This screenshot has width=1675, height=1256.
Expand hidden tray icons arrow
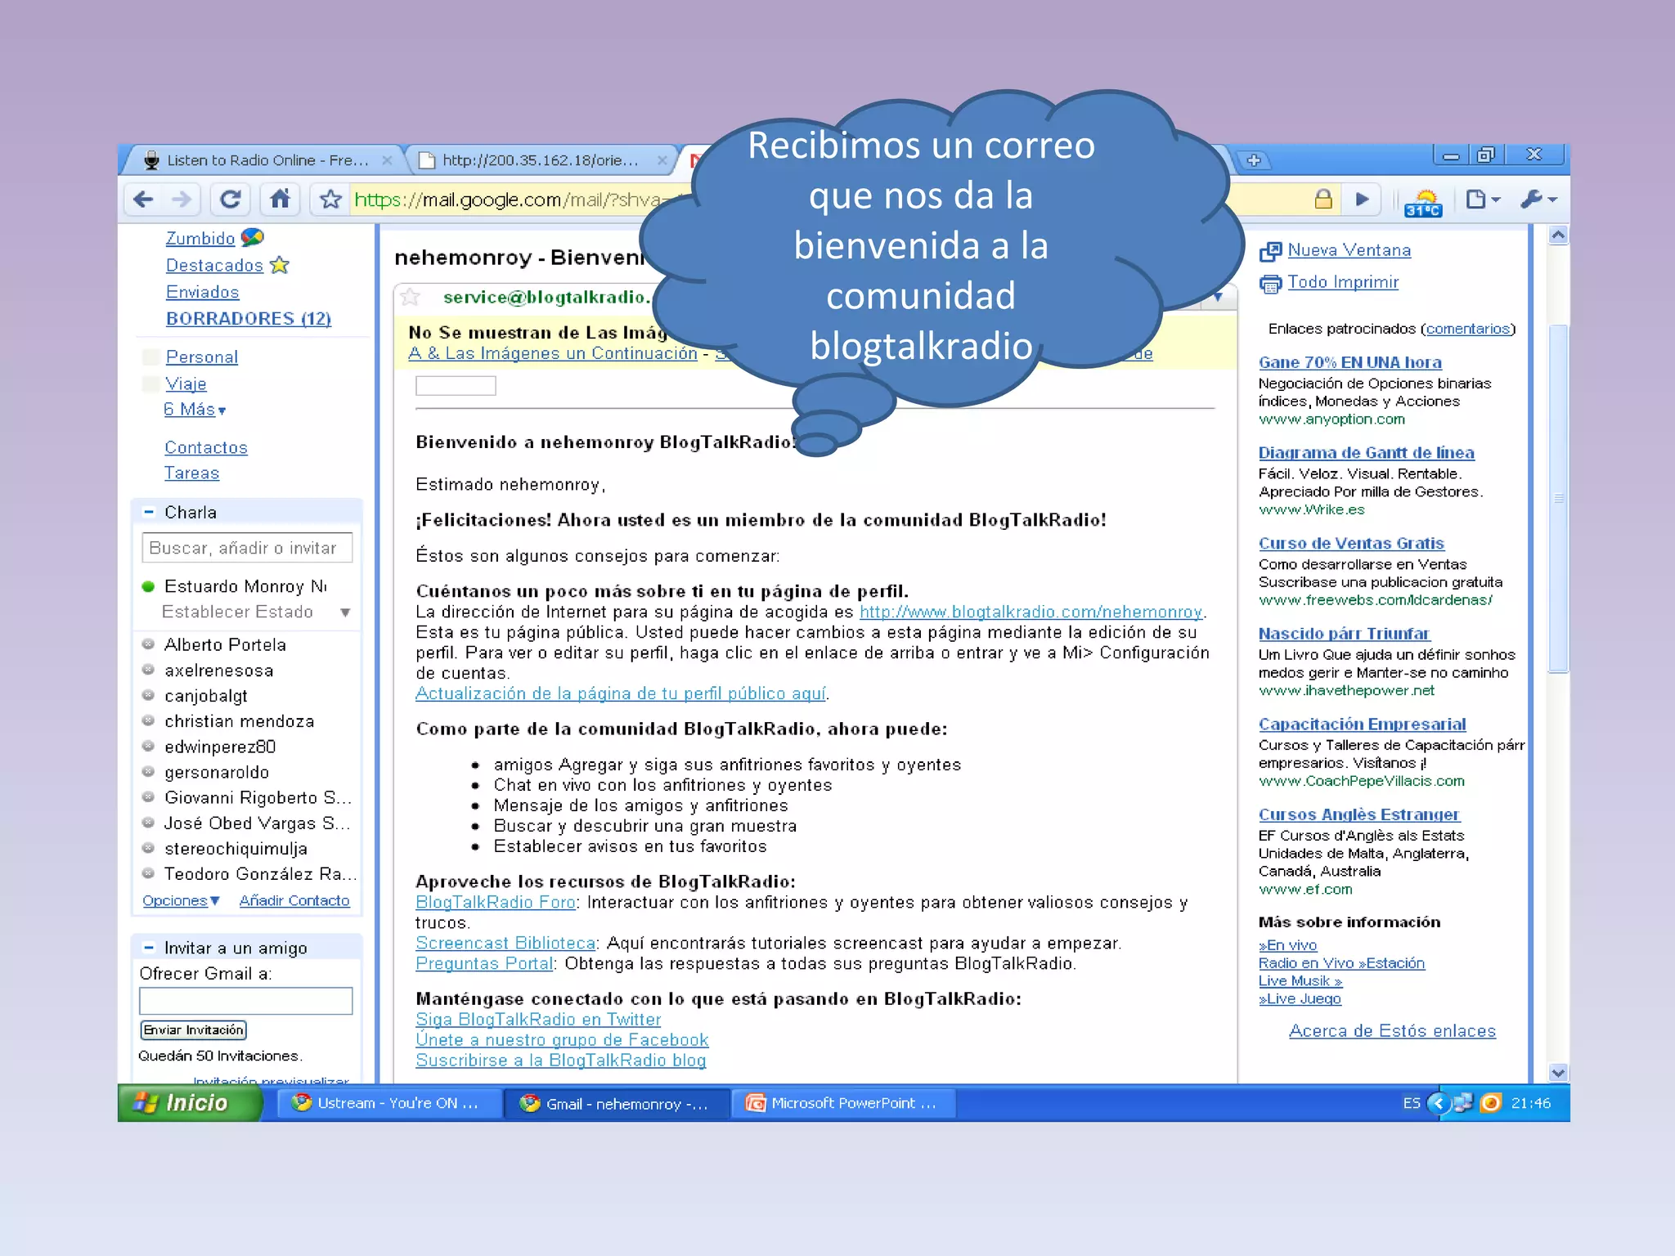(1439, 1103)
